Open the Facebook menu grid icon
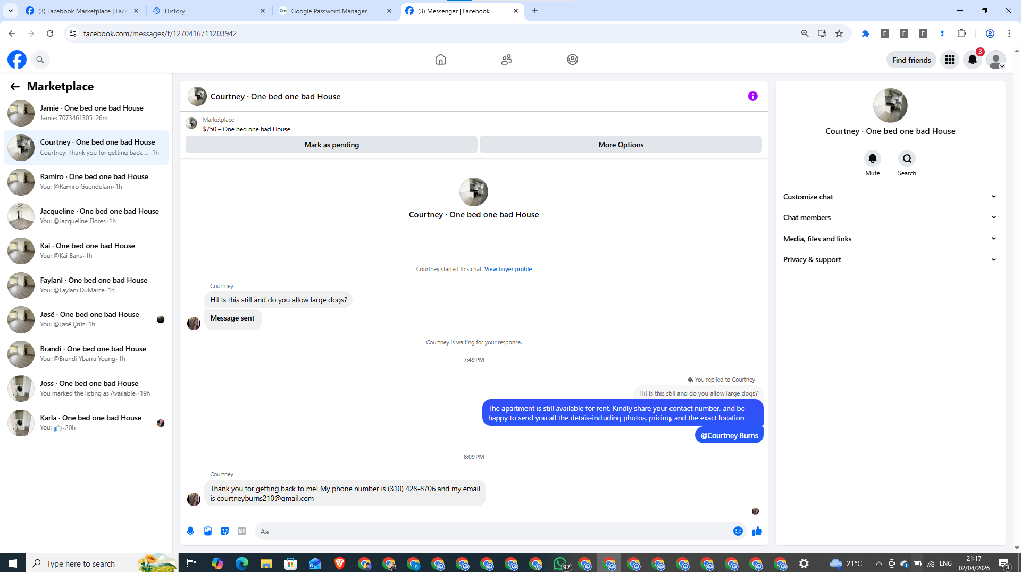The image size is (1021, 572). tap(949, 60)
